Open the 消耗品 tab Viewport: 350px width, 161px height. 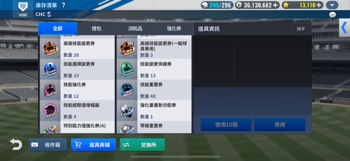point(135,29)
